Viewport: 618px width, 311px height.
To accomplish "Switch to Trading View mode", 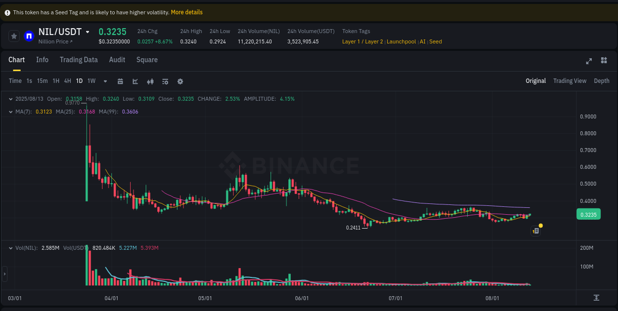I will coord(570,80).
